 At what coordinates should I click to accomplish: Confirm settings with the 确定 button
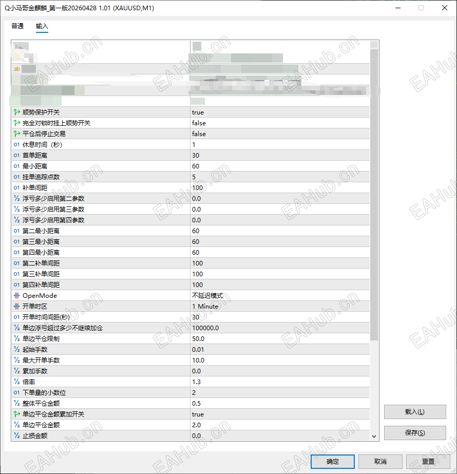tap(332, 462)
